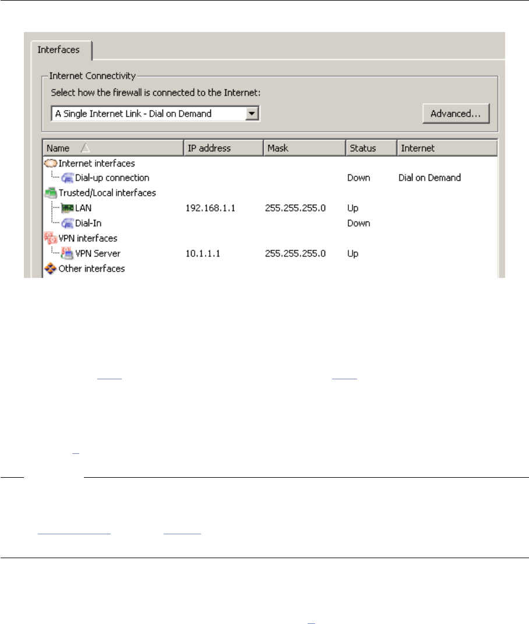Click the dropdown arrow beside Dial on Demand
The image size is (529, 624).
[x=252, y=114]
